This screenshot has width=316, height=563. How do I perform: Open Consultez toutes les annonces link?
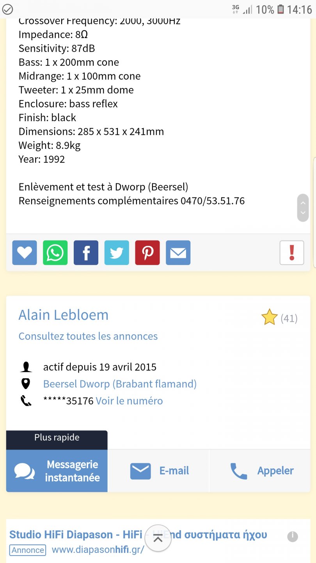(88, 336)
